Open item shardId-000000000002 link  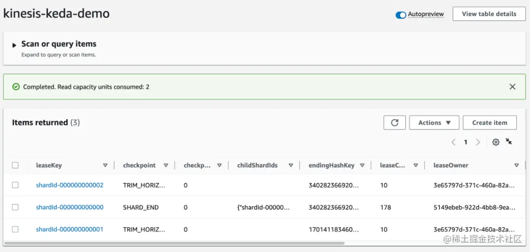[70, 185]
